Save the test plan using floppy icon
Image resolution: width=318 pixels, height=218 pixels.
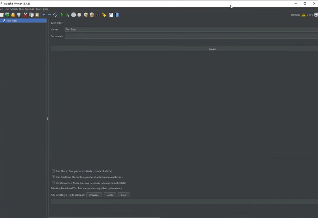(19, 15)
